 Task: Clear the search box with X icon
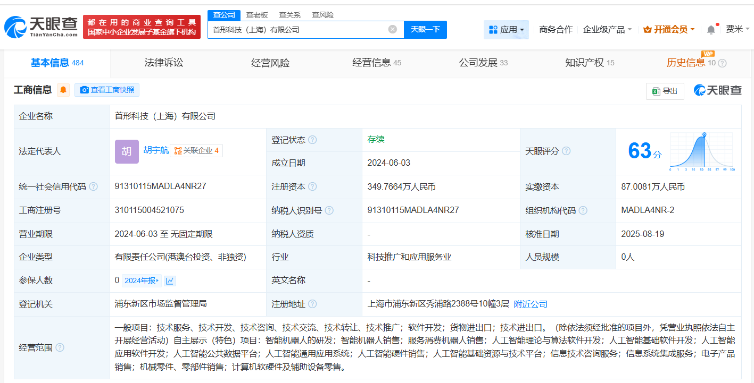[393, 29]
